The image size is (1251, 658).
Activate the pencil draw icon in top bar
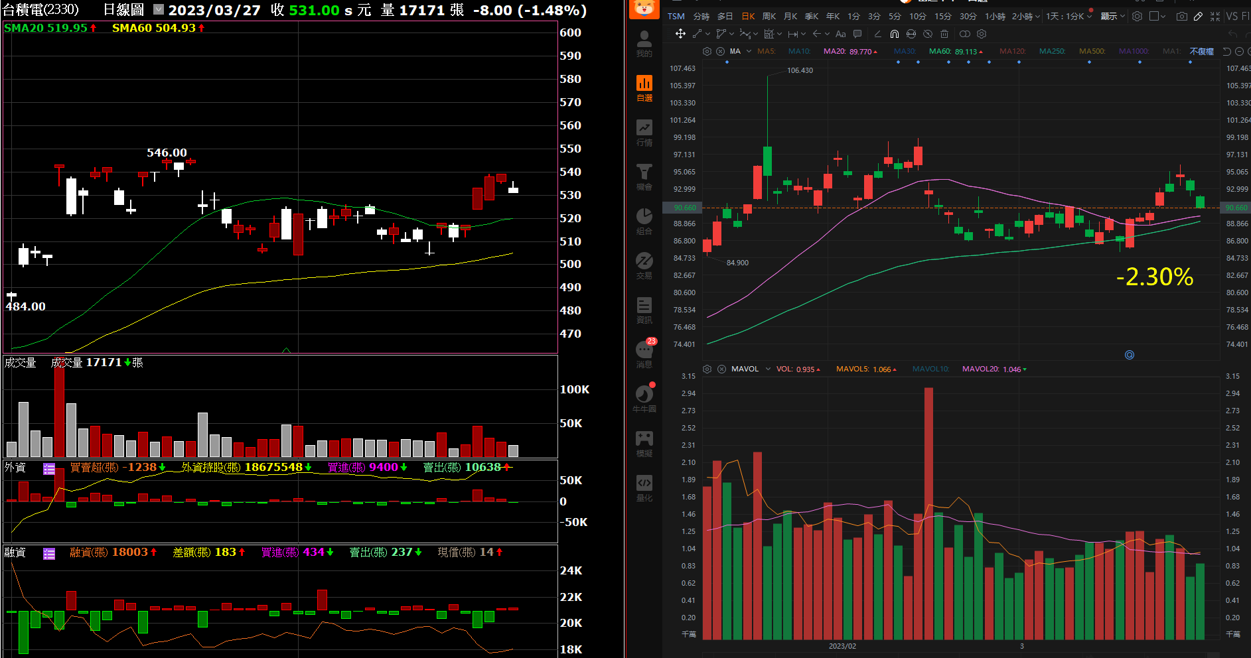click(1198, 16)
